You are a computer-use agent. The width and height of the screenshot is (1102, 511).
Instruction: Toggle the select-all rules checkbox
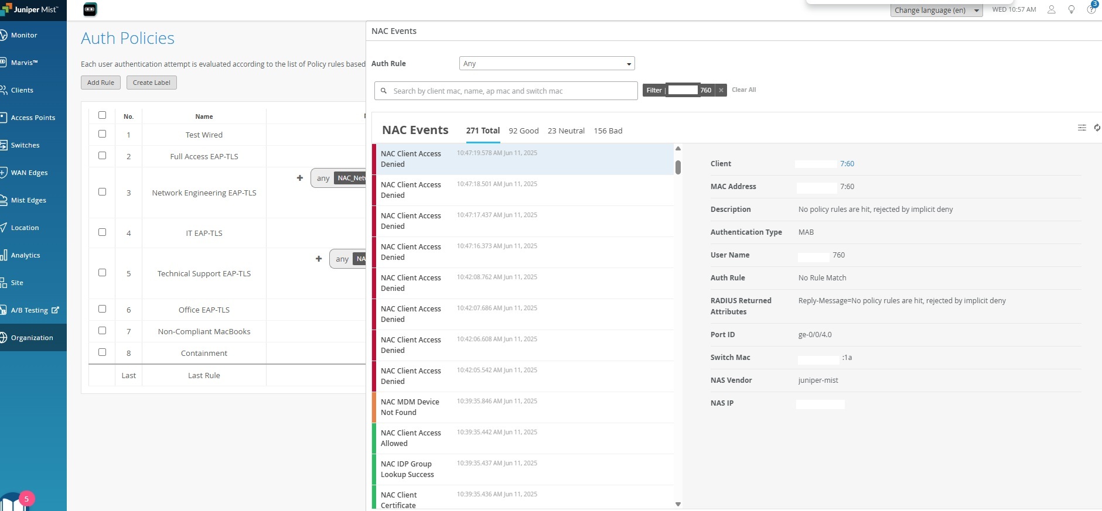tap(102, 115)
